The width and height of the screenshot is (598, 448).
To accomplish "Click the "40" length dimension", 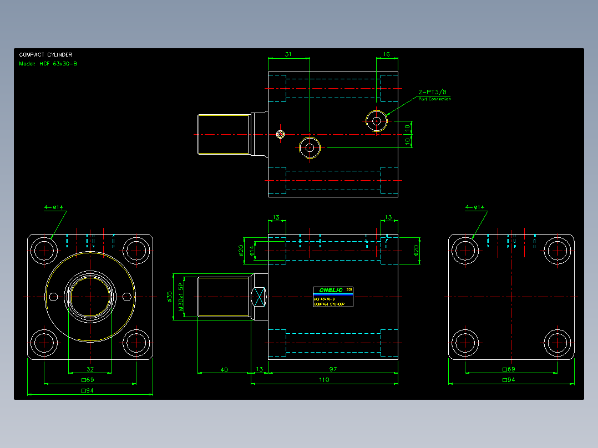I will click(224, 369).
